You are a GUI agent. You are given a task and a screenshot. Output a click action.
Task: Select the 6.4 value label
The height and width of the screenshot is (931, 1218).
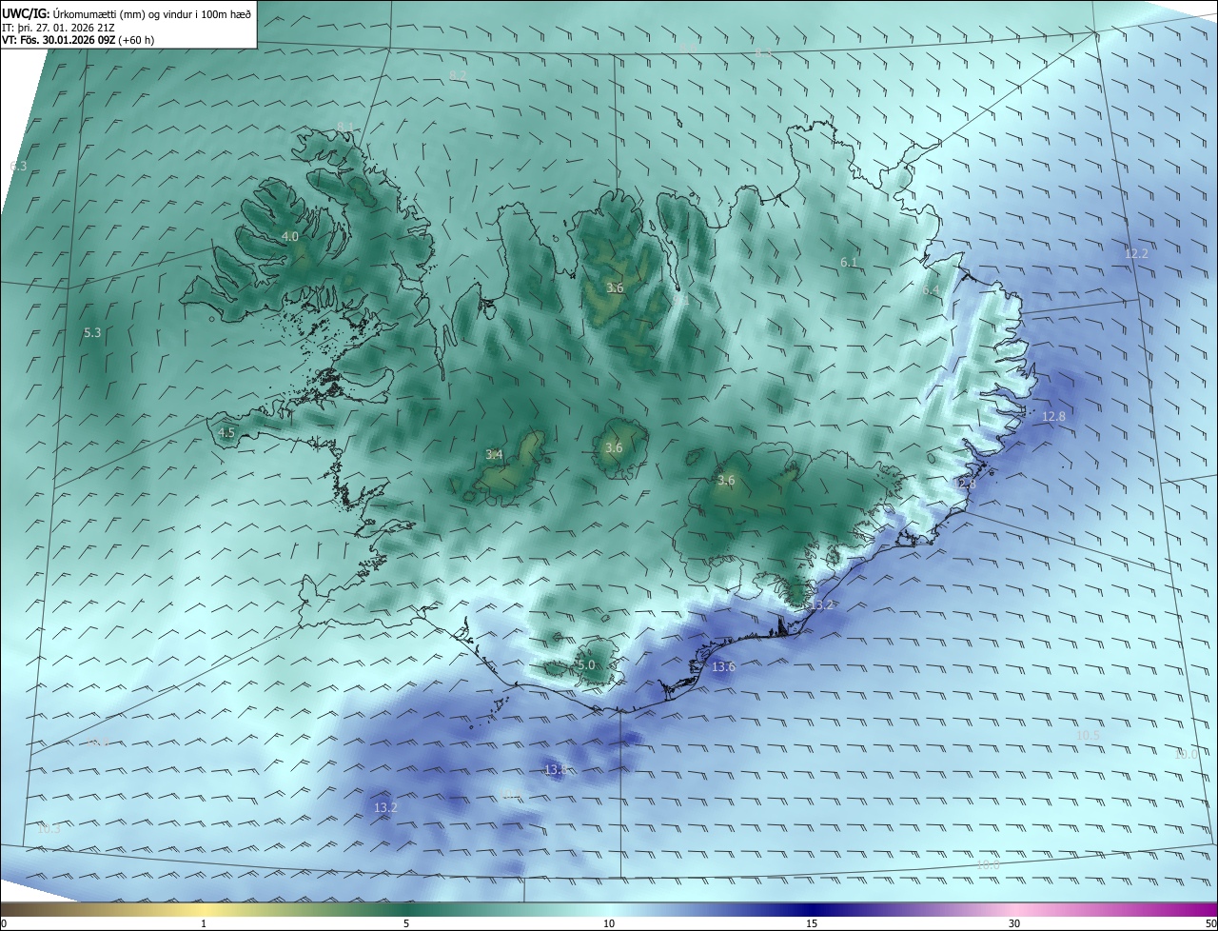click(931, 289)
